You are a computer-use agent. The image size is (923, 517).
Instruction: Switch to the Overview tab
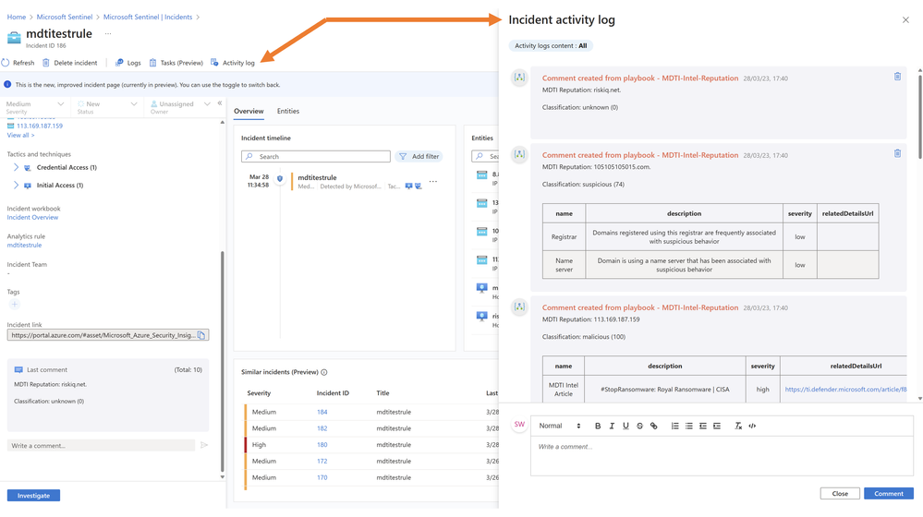[249, 111]
